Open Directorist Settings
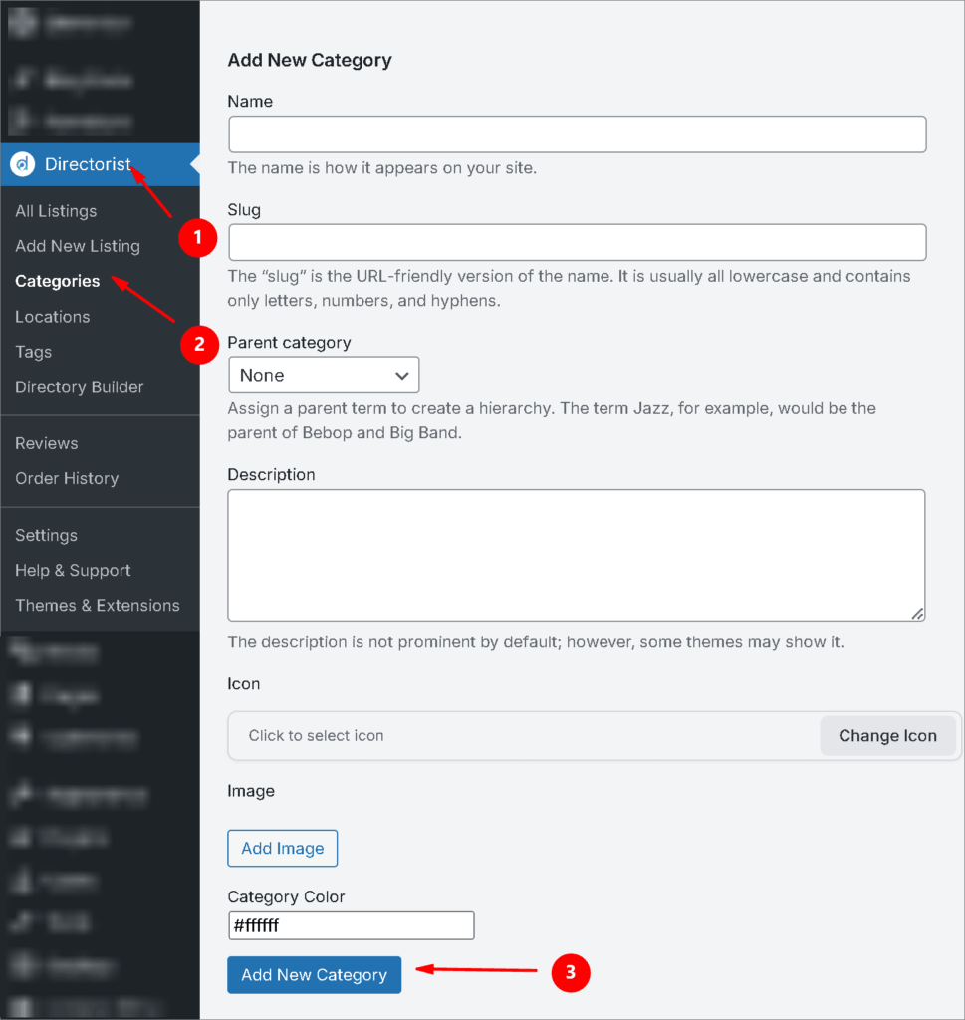965x1020 pixels. 46,535
